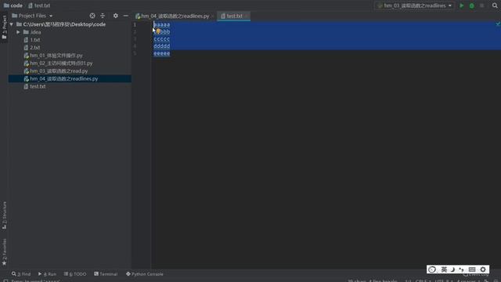Toggle the Project tool window side tab

click(x=4, y=27)
